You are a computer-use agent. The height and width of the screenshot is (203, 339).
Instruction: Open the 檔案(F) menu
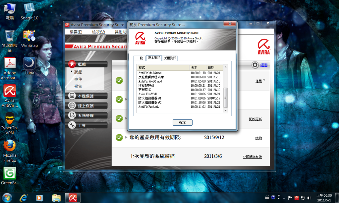[x=76, y=32]
